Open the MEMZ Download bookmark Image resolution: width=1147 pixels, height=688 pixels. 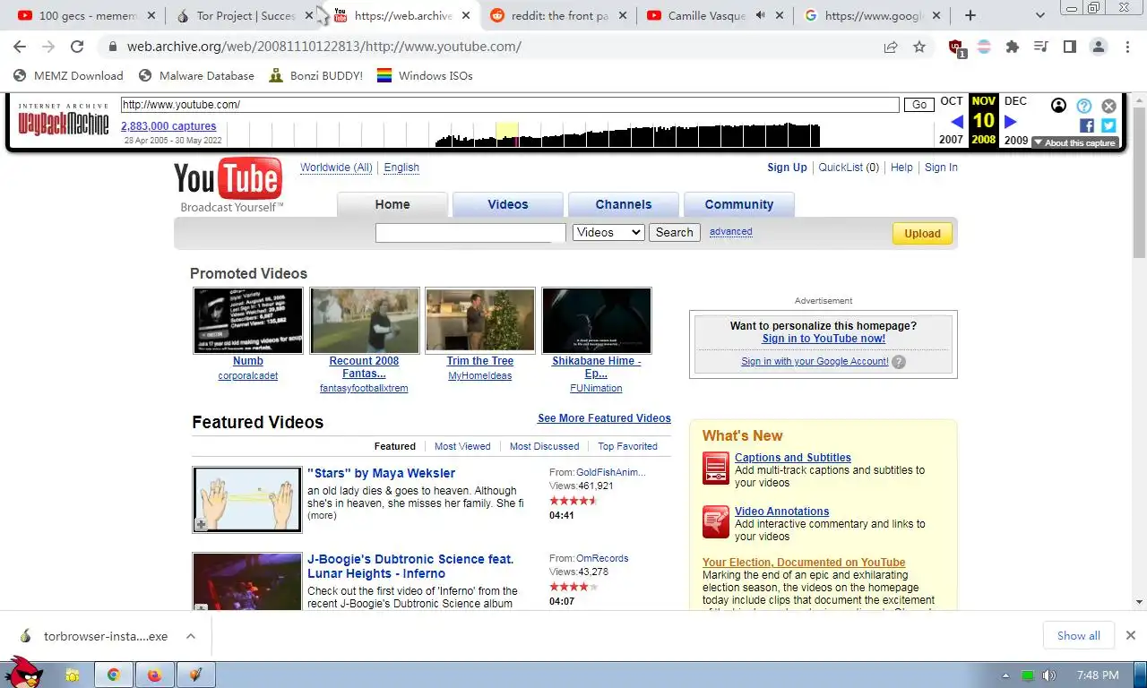click(x=68, y=75)
